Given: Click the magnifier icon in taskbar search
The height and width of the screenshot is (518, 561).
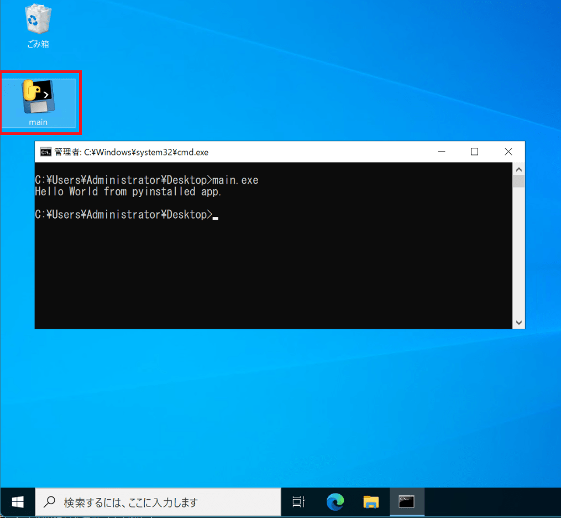Looking at the screenshot, I should [x=50, y=502].
